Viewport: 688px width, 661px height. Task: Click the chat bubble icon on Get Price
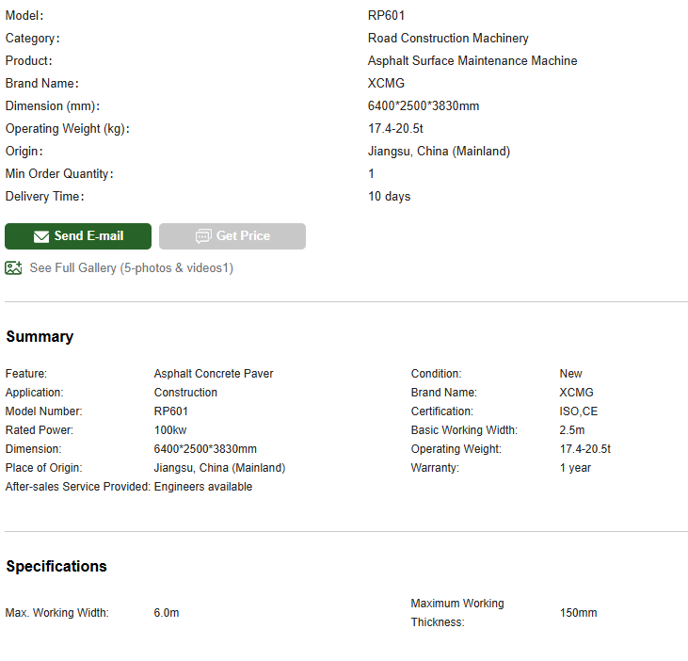coord(203,236)
